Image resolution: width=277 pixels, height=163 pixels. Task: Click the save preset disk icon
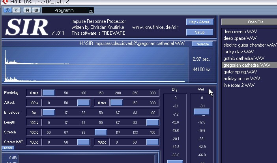coord(91,10)
